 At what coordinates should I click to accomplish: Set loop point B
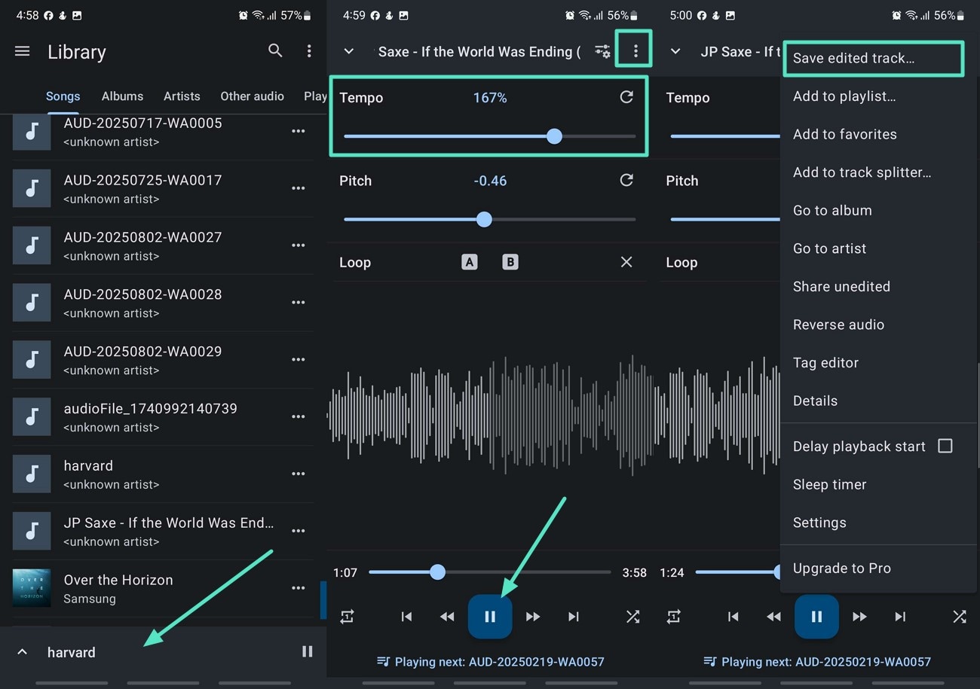[510, 262]
